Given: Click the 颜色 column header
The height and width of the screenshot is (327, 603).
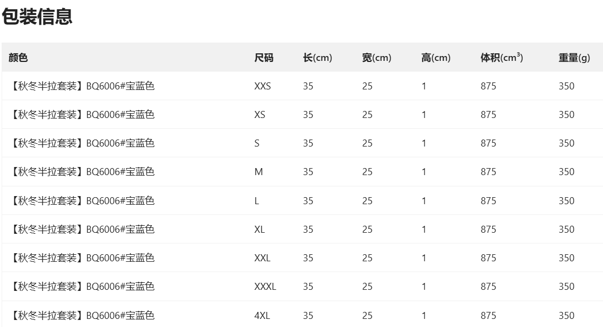Looking at the screenshot, I should pyautogui.click(x=18, y=58).
